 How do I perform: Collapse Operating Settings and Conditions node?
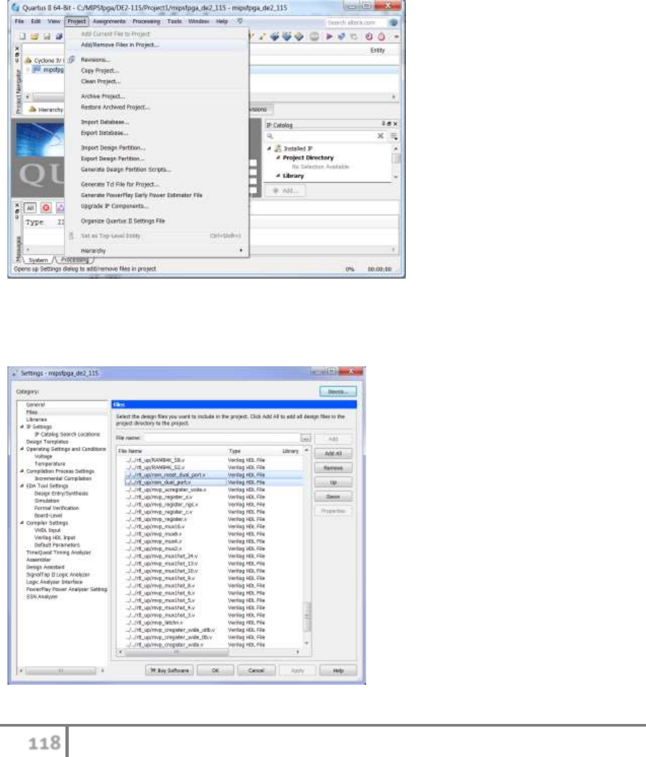pos(22,449)
